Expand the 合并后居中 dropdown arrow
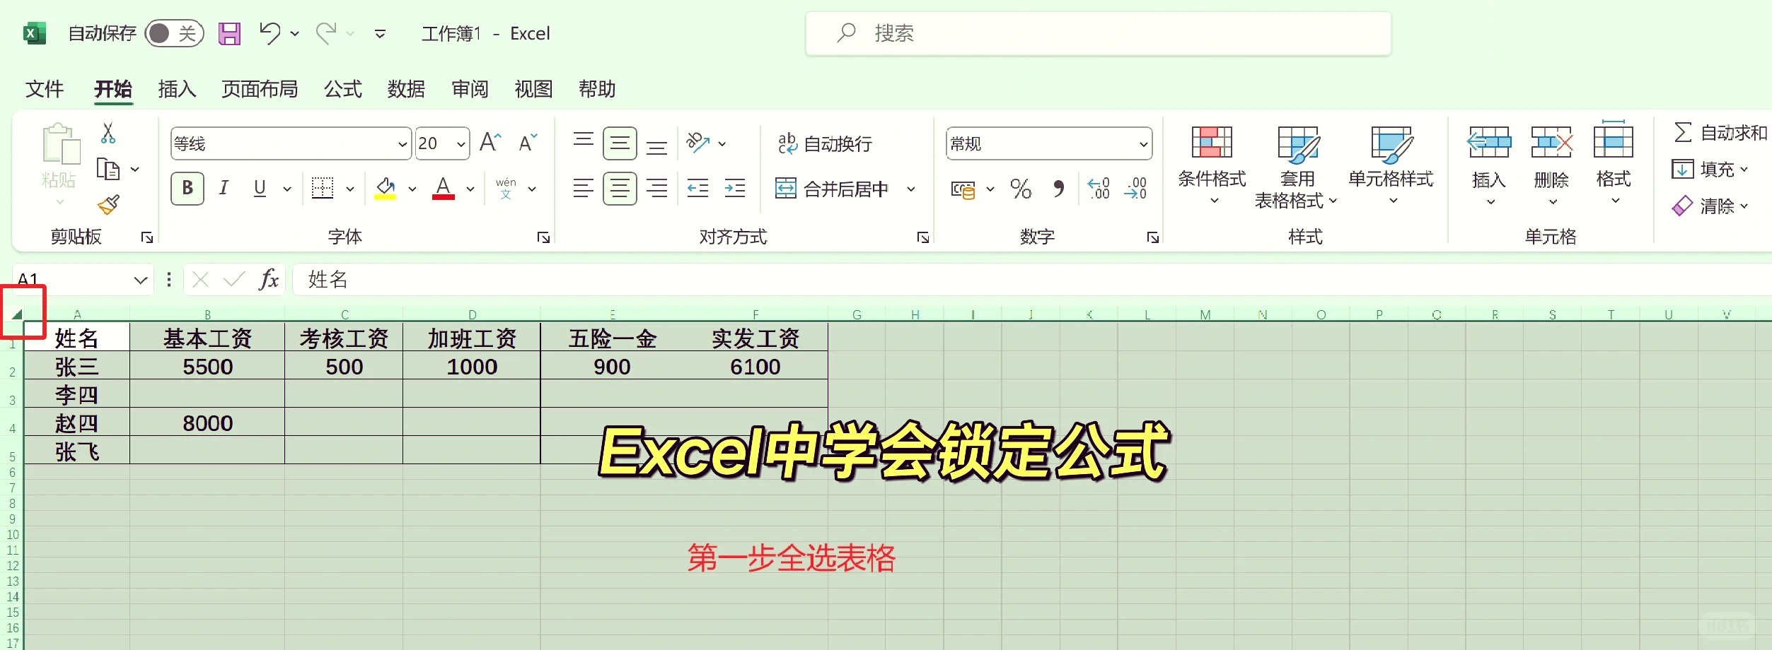 click(911, 189)
